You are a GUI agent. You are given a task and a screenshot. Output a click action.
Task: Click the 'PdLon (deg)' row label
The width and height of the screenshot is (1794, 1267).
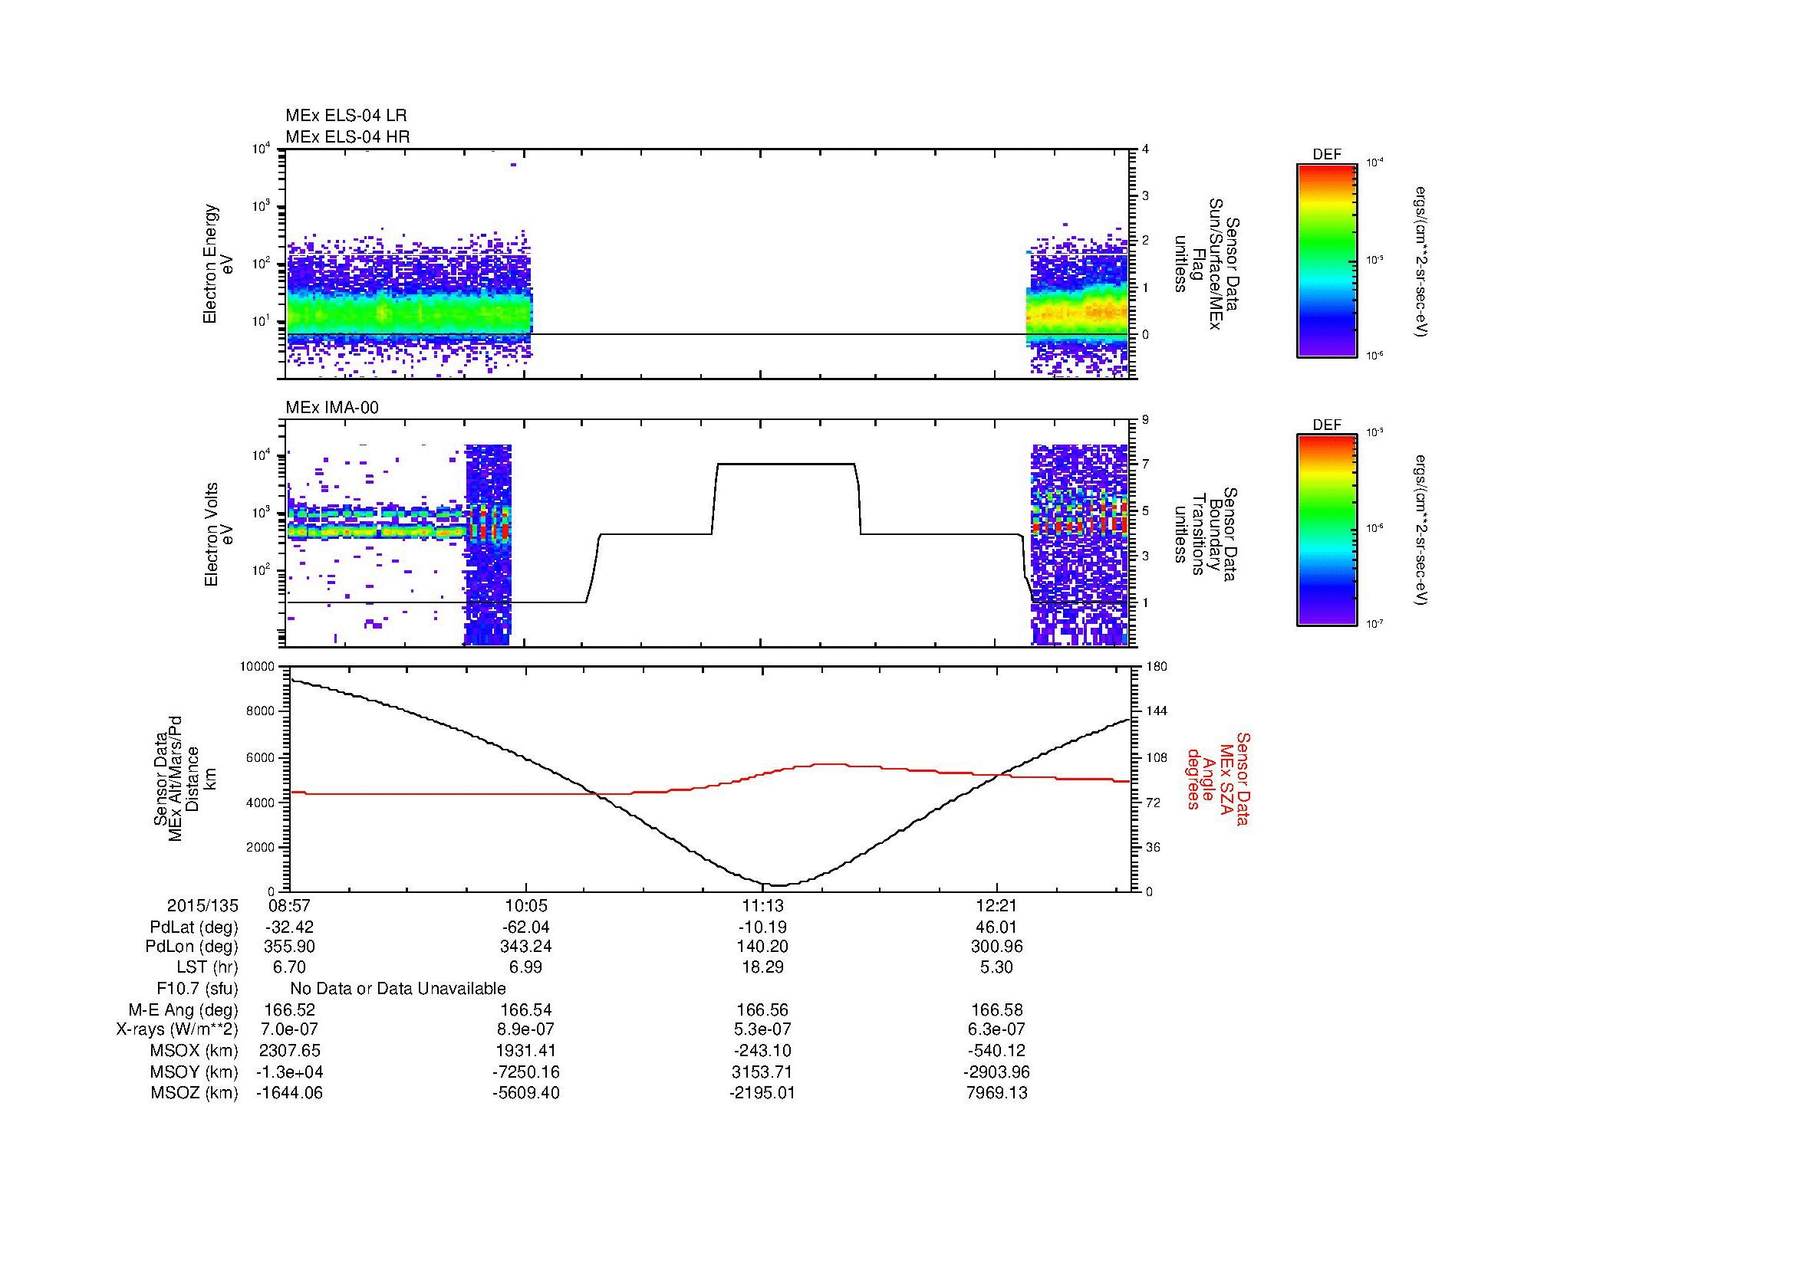point(192,947)
